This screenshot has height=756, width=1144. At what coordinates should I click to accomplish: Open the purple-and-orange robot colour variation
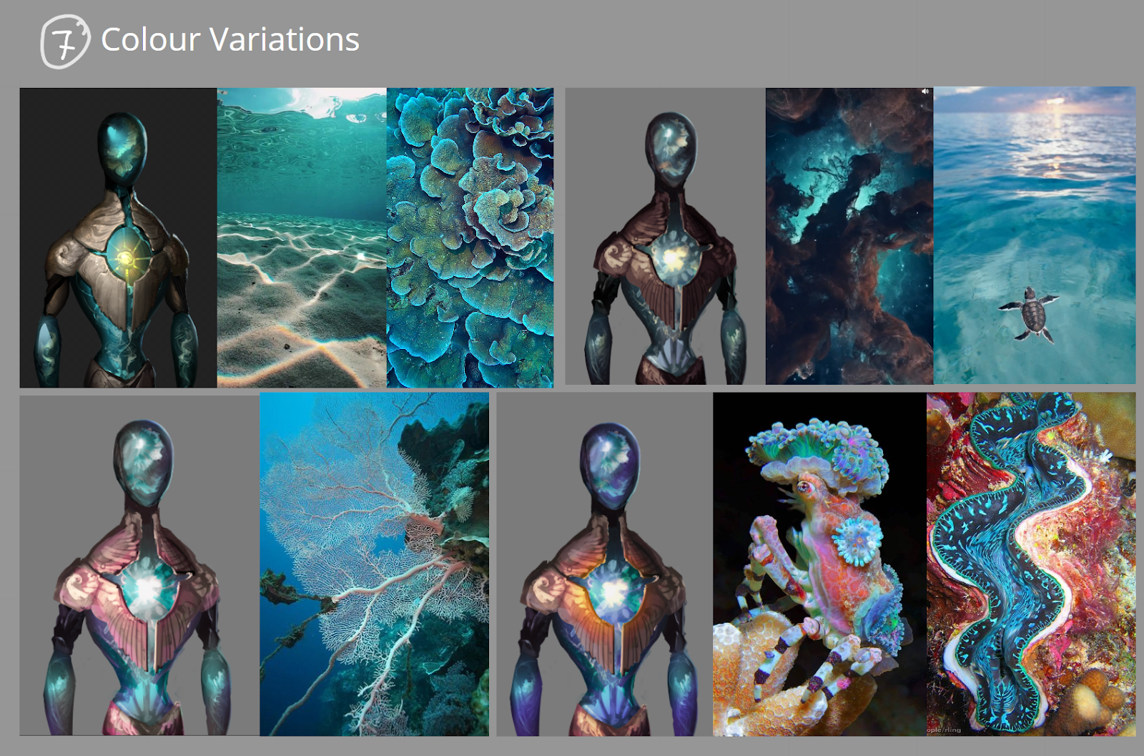click(605, 564)
